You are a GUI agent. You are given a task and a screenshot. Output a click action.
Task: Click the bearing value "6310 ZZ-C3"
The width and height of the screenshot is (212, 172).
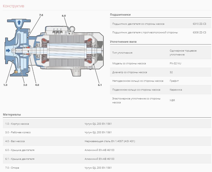tap(200, 24)
